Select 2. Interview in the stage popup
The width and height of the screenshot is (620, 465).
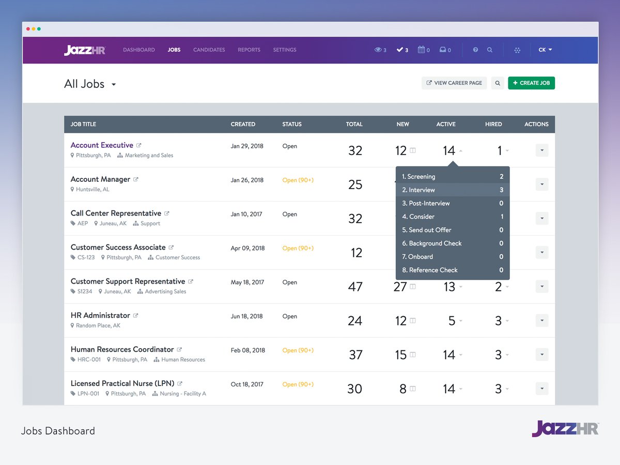[453, 190]
